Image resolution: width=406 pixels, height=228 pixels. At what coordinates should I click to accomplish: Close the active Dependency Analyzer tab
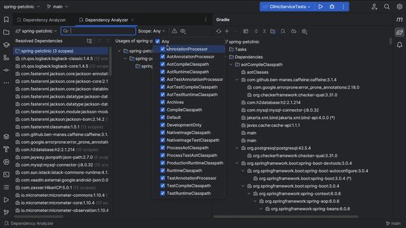(133, 20)
